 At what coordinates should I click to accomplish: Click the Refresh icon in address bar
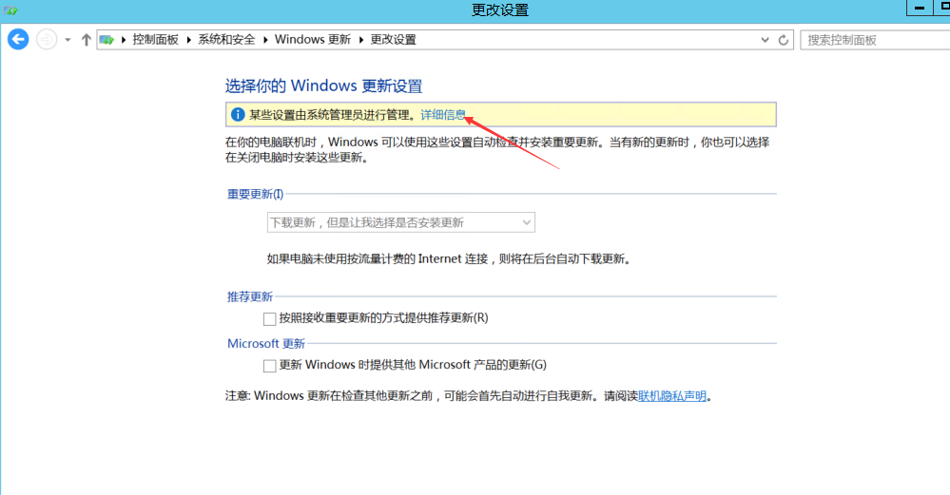click(784, 40)
